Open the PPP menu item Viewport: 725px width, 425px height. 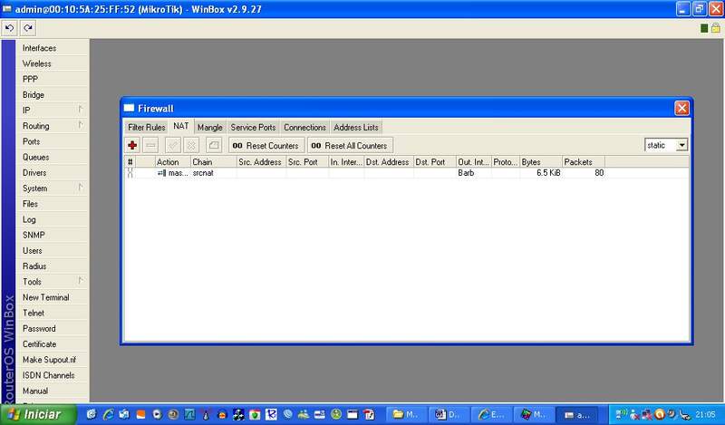pos(53,79)
